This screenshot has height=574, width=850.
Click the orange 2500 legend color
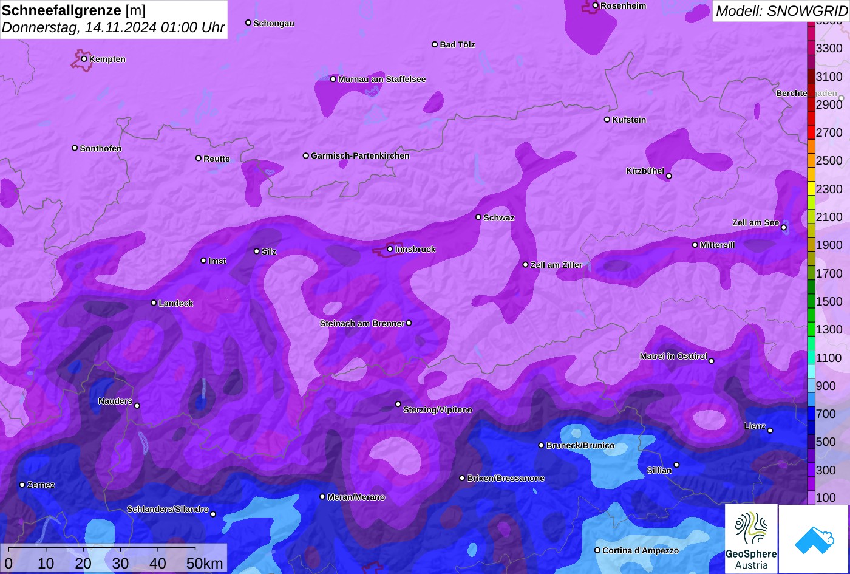(x=811, y=160)
